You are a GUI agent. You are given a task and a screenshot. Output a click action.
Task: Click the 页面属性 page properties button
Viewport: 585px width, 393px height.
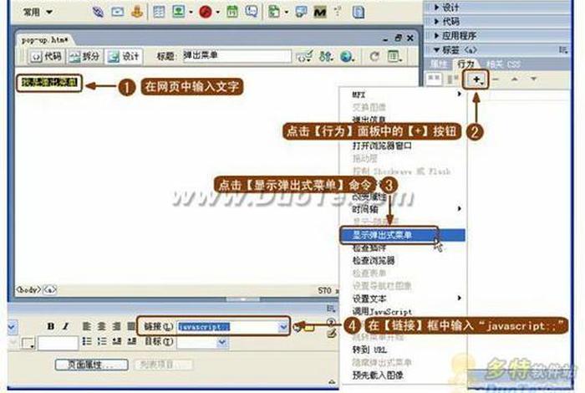pyautogui.click(x=92, y=365)
